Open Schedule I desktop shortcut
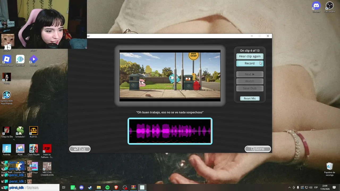 (20, 132)
